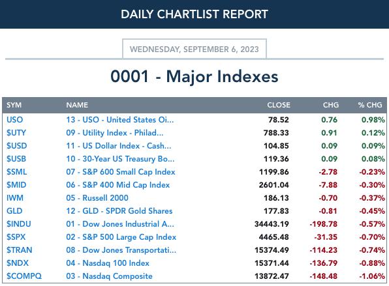Select '03 - Nasdaq Composite' name link
The height and width of the screenshot is (286, 389).
coord(109,276)
